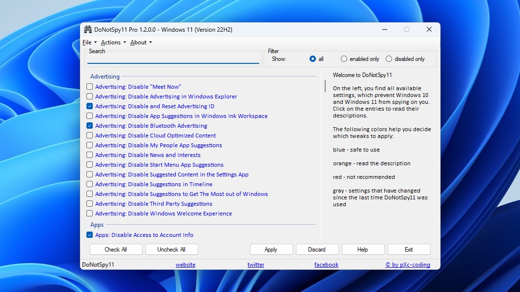Select the 'all' filter option
The height and width of the screenshot is (292, 520).
(x=312, y=58)
